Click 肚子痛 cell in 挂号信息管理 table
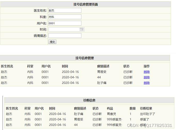This screenshot has height=130, width=176. point(102,83)
